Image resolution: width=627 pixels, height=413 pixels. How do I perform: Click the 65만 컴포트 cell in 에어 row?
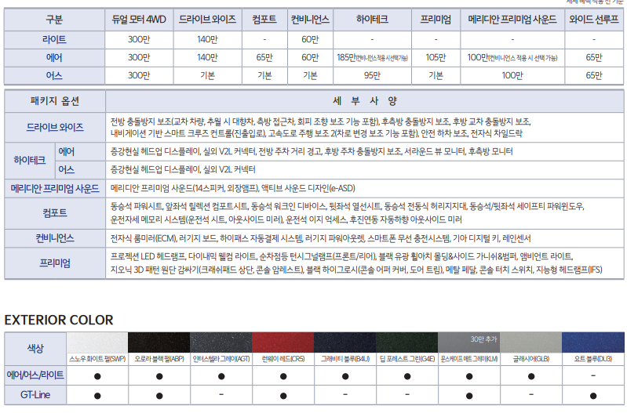click(264, 57)
